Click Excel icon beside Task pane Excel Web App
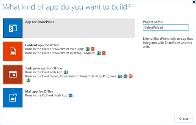The image size is (196, 125). (x=66, y=72)
